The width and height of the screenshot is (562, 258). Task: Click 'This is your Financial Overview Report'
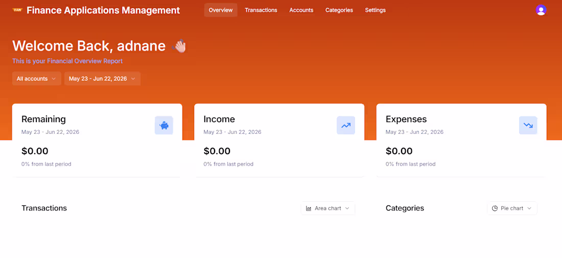click(67, 61)
